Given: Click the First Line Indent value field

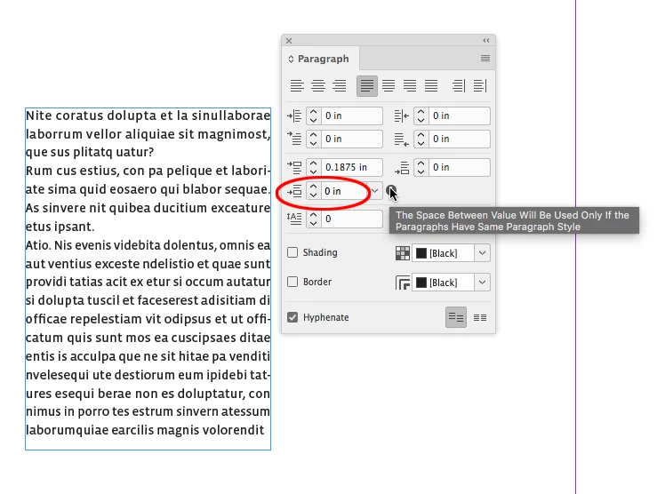Looking at the screenshot, I should tap(351, 139).
